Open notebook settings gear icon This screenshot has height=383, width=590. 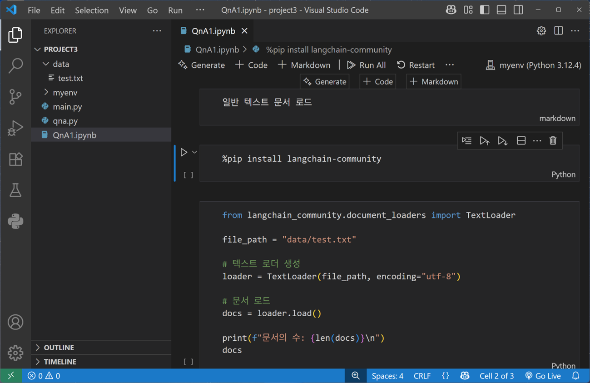click(x=541, y=31)
